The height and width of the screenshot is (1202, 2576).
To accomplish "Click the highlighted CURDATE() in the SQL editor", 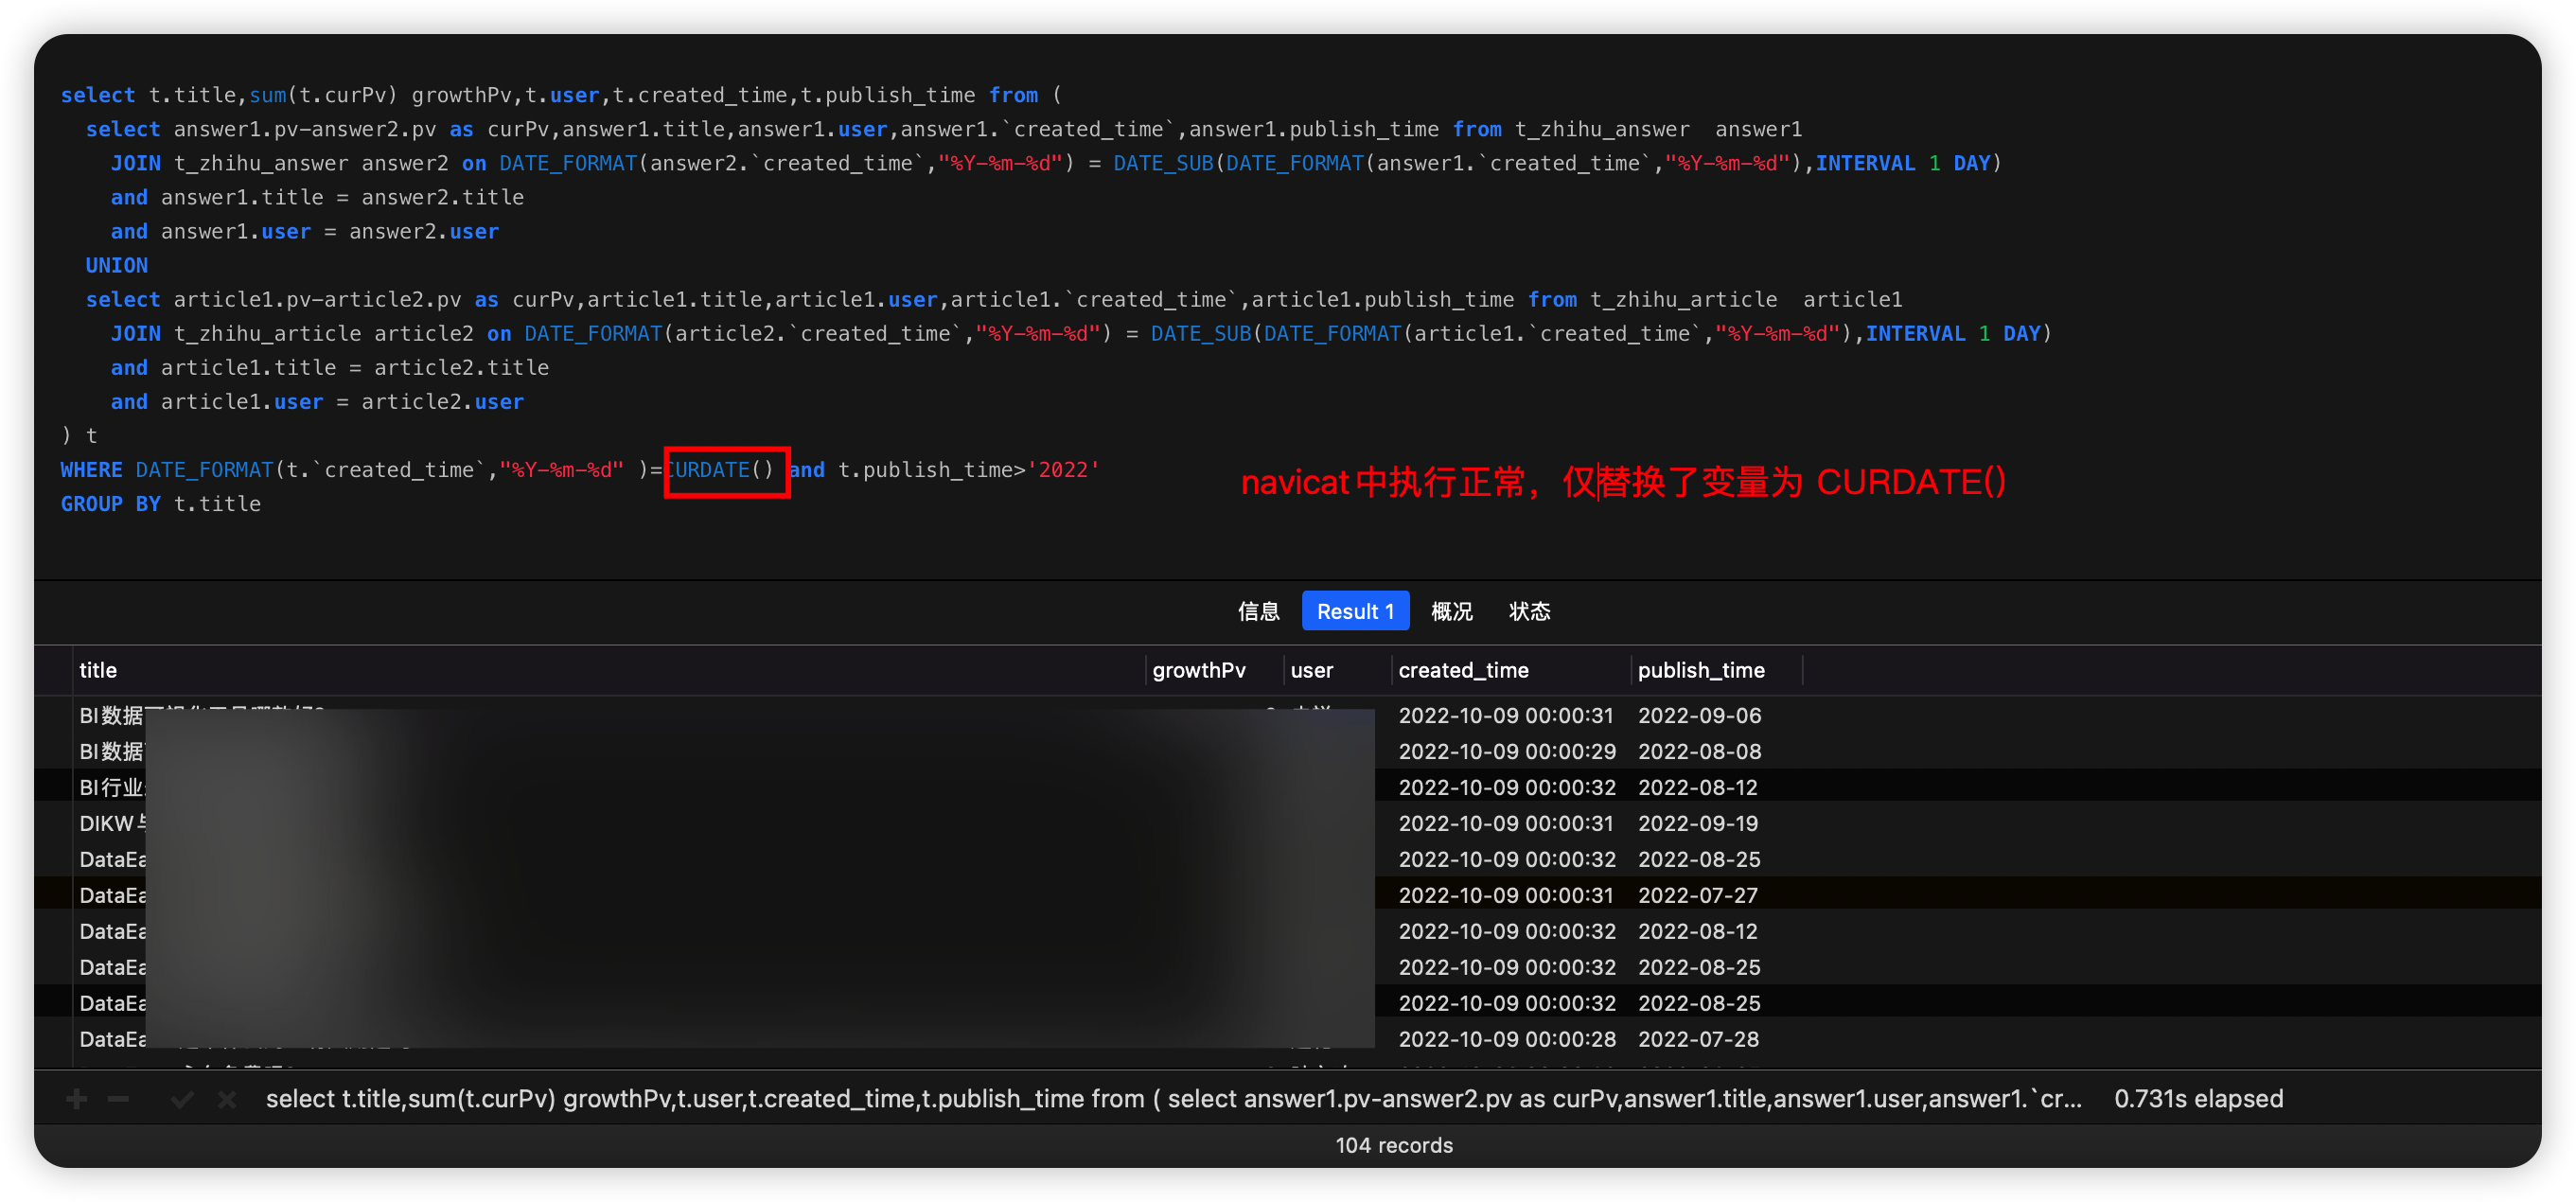I will (x=726, y=470).
